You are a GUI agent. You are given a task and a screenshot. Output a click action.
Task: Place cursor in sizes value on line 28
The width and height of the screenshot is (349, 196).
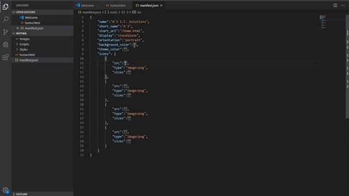(129, 141)
